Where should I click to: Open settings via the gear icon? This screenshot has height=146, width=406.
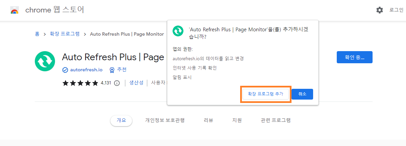coord(380,10)
